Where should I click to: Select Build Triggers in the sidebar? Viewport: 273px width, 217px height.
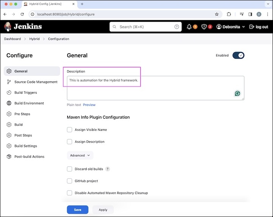25,93
